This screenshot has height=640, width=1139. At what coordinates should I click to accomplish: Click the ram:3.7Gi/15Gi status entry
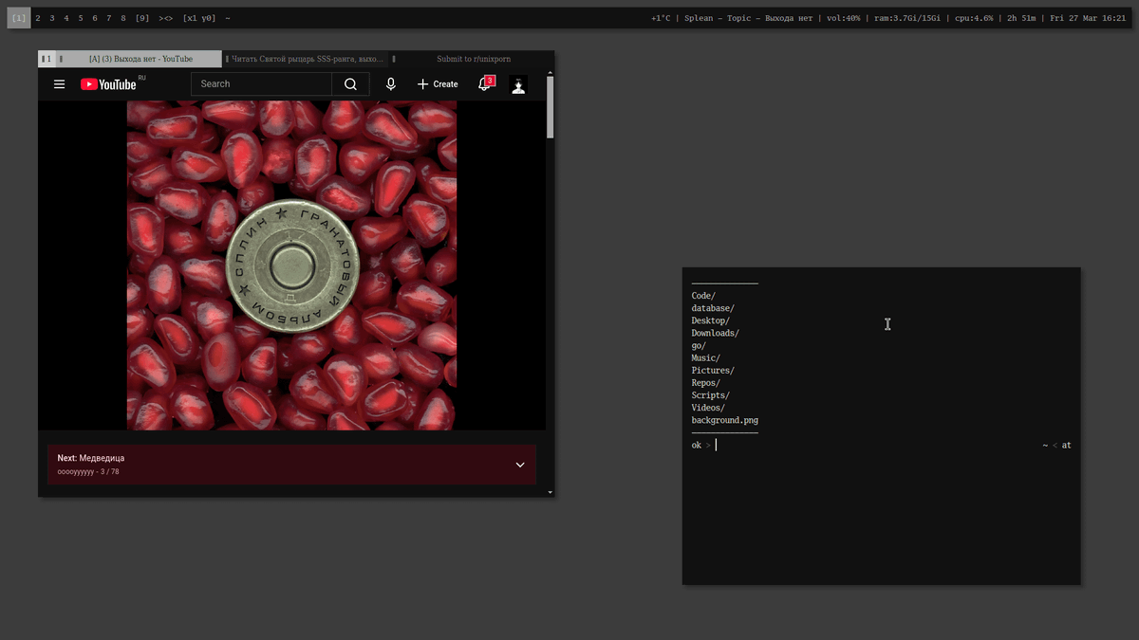908,18
